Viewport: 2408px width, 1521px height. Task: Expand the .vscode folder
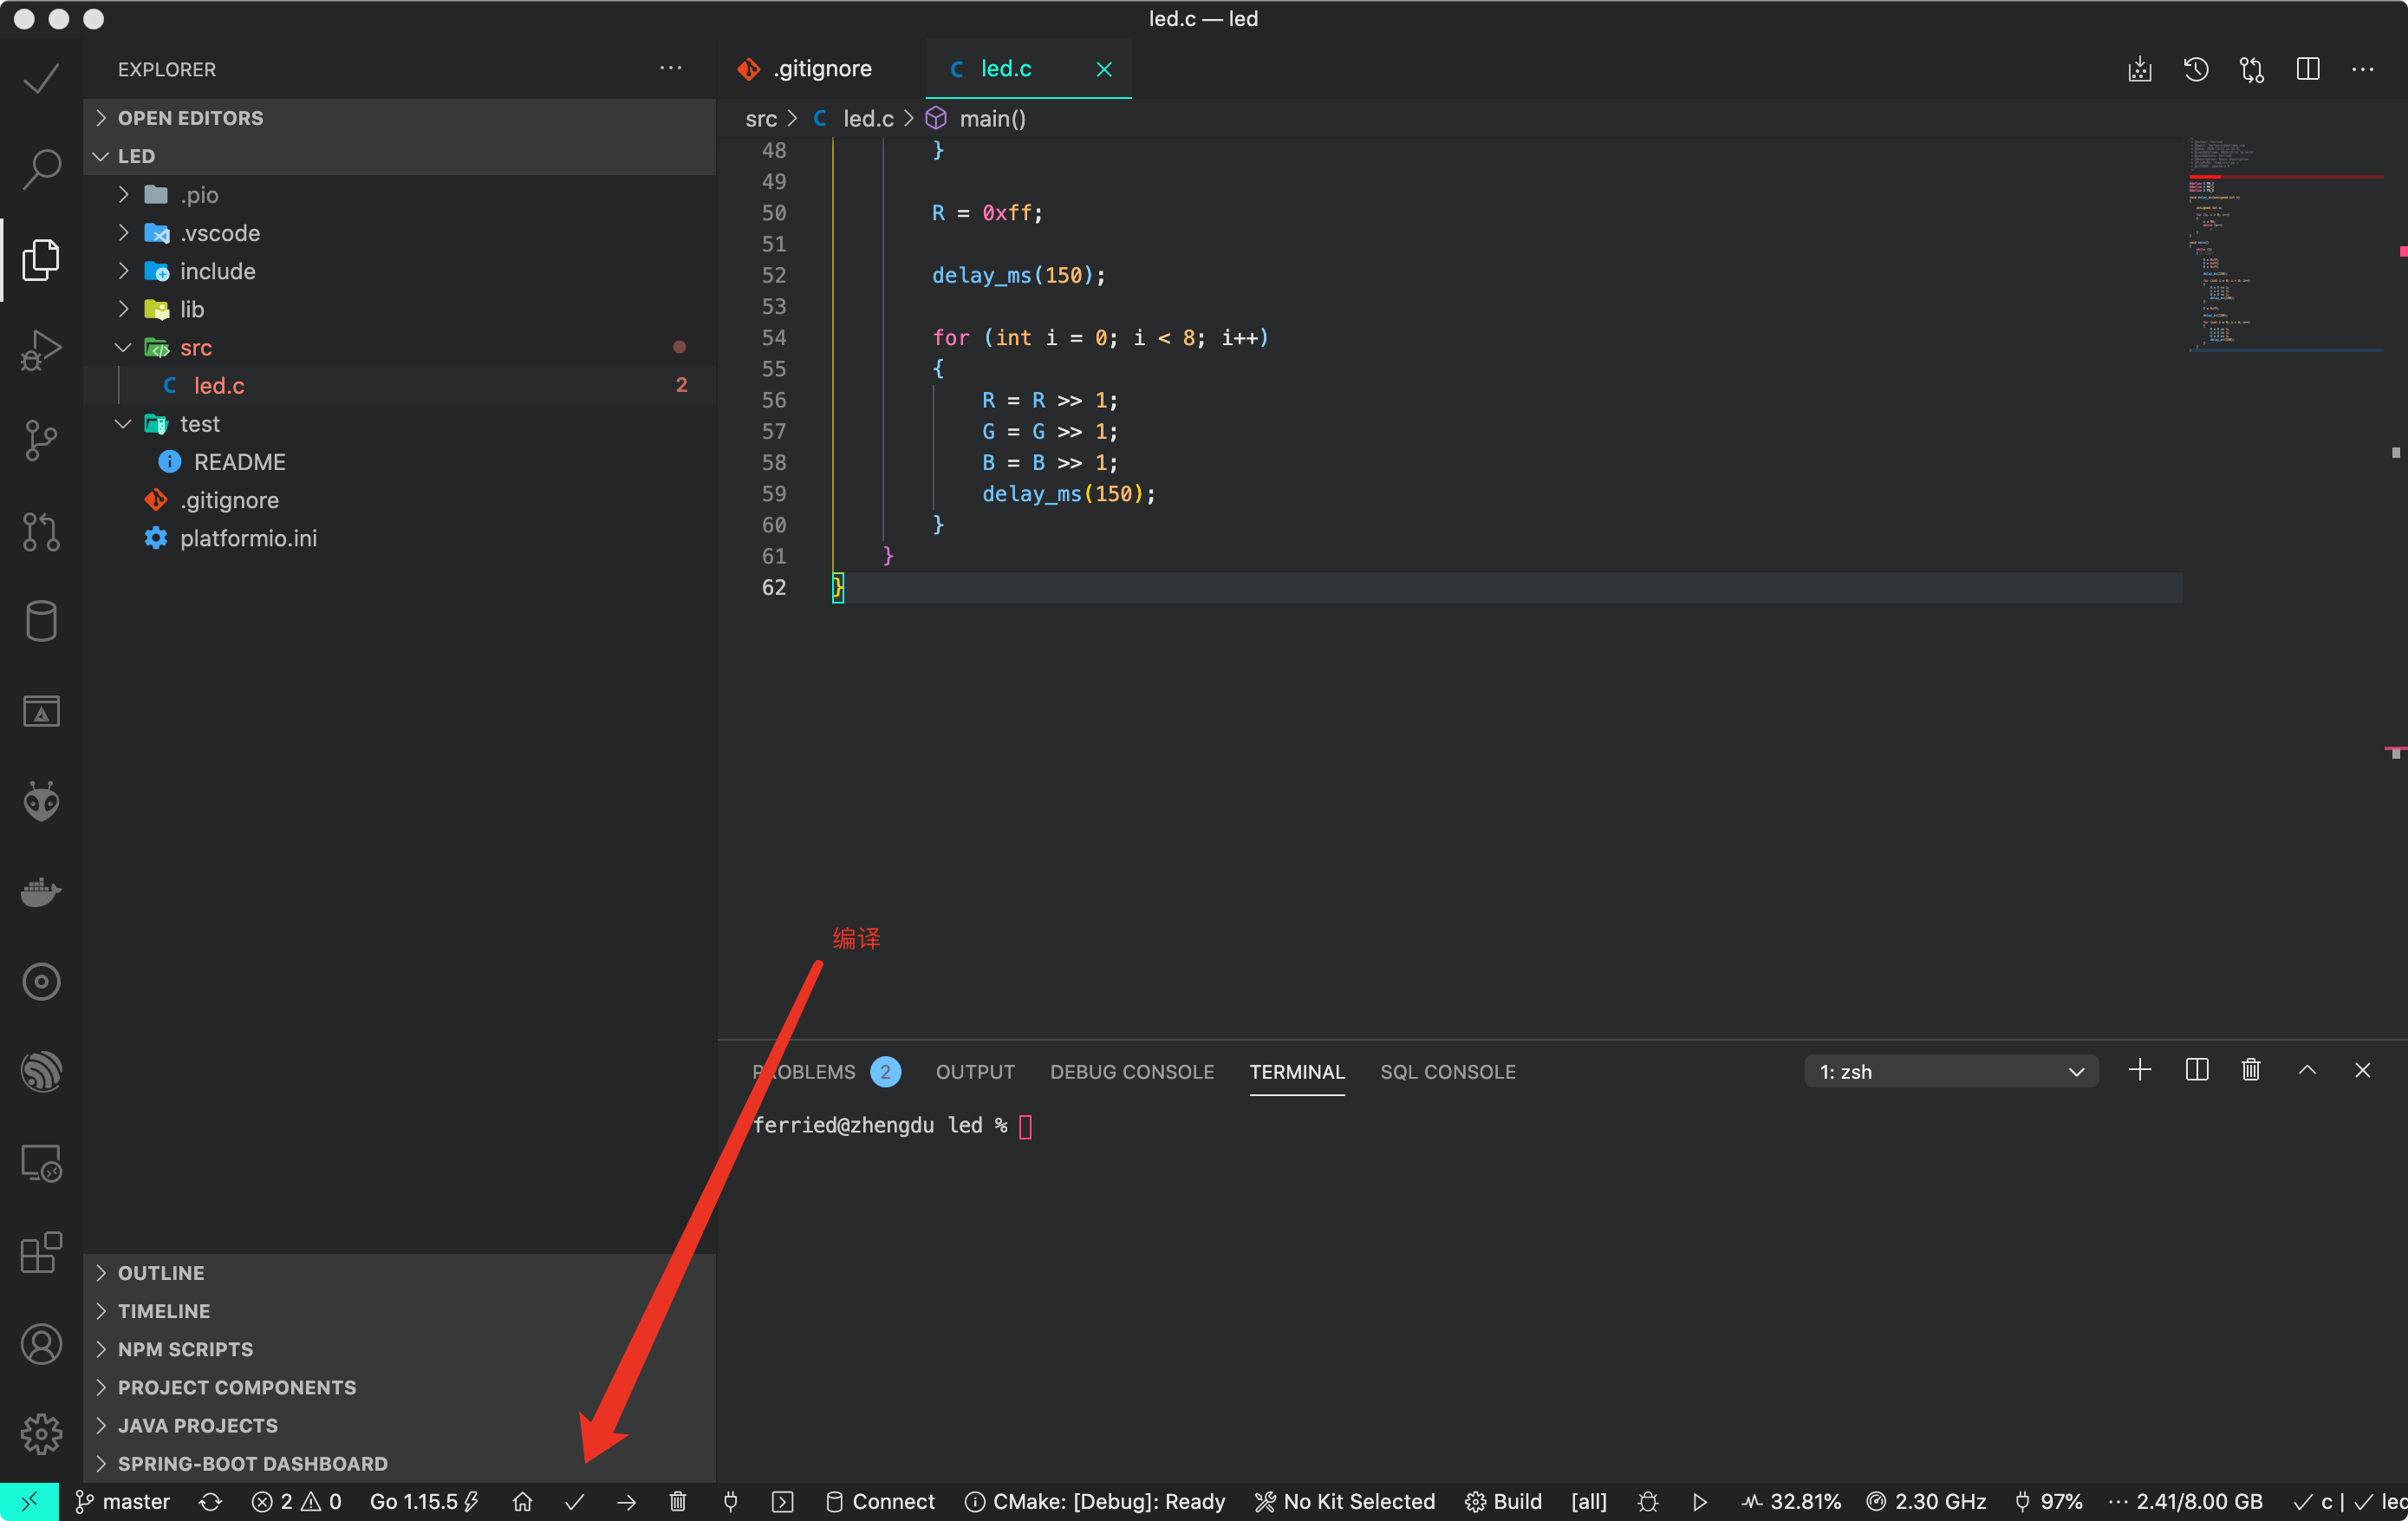pos(399,232)
